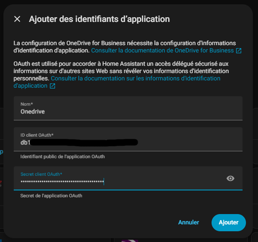
Task: Click external-link icon after OneDrive for Business
Action: [238, 51]
